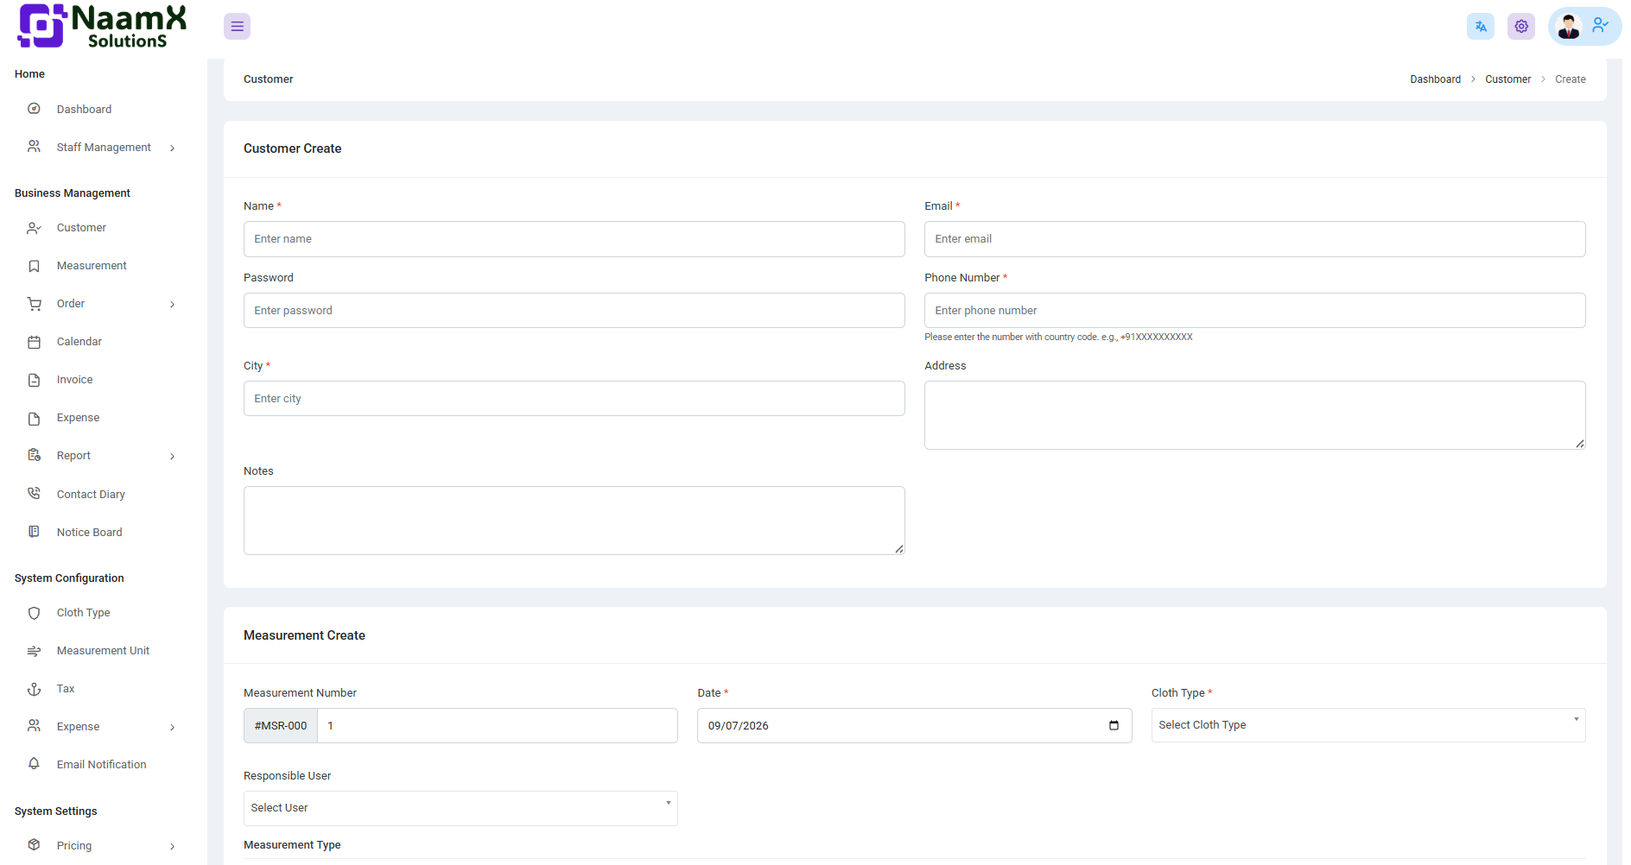
Task: Expand the Pricing submenu chevron
Action: (x=172, y=846)
